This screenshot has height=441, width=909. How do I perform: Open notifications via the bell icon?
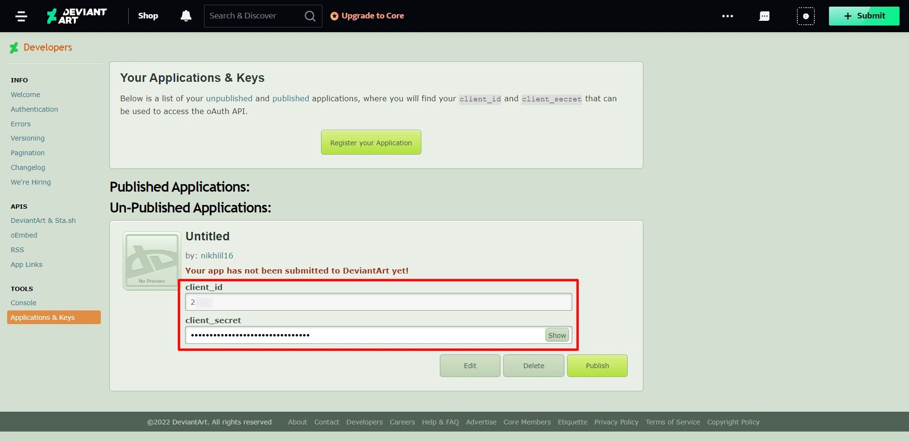(186, 16)
